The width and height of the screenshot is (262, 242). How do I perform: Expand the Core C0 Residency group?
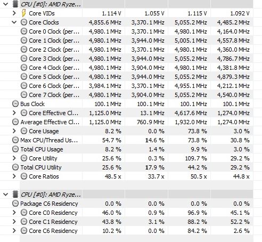tap(14, 213)
